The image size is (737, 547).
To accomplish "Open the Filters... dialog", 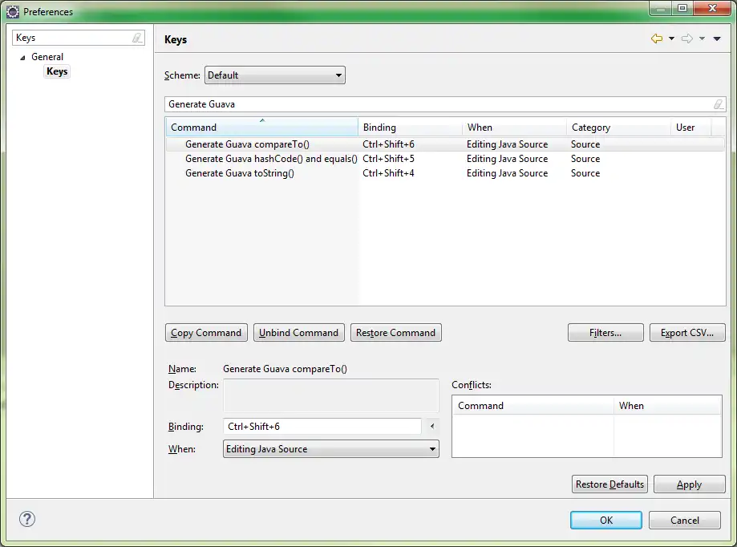I will coord(605,333).
